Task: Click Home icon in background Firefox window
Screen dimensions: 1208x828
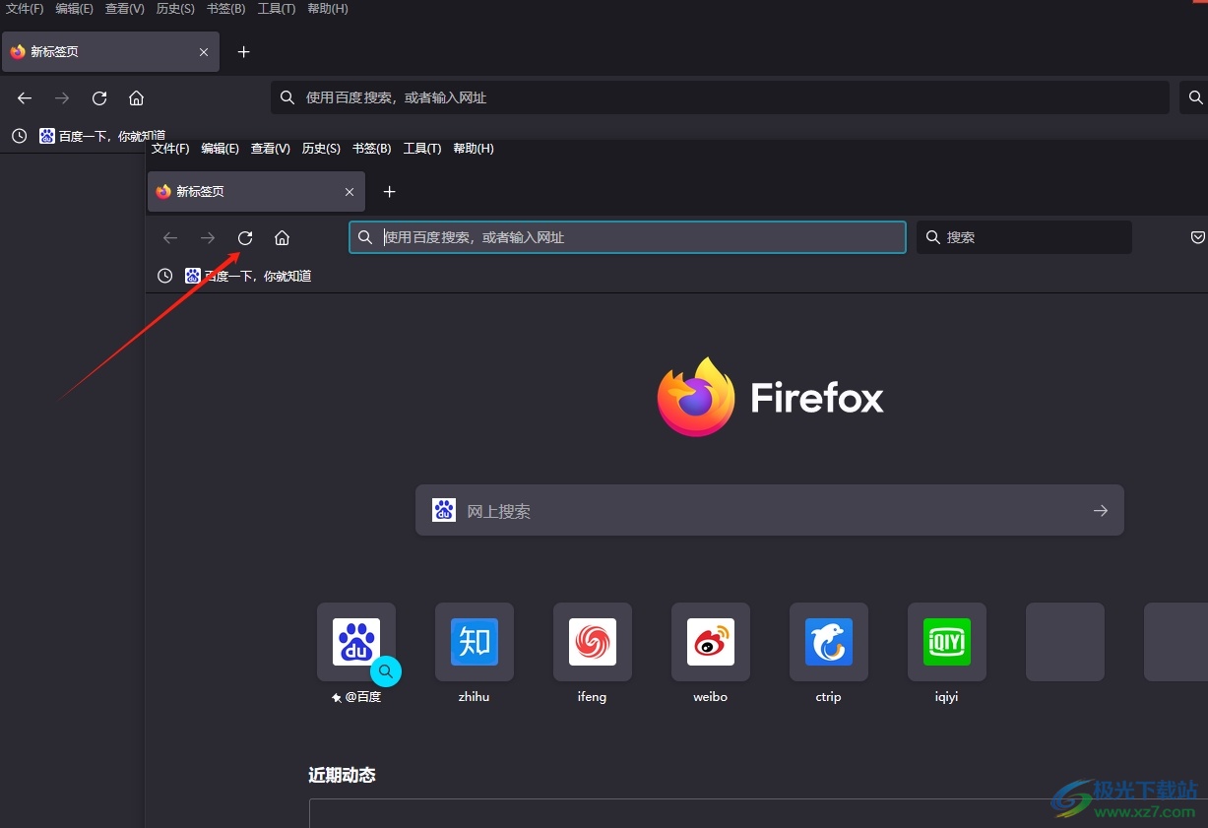Action: click(137, 97)
